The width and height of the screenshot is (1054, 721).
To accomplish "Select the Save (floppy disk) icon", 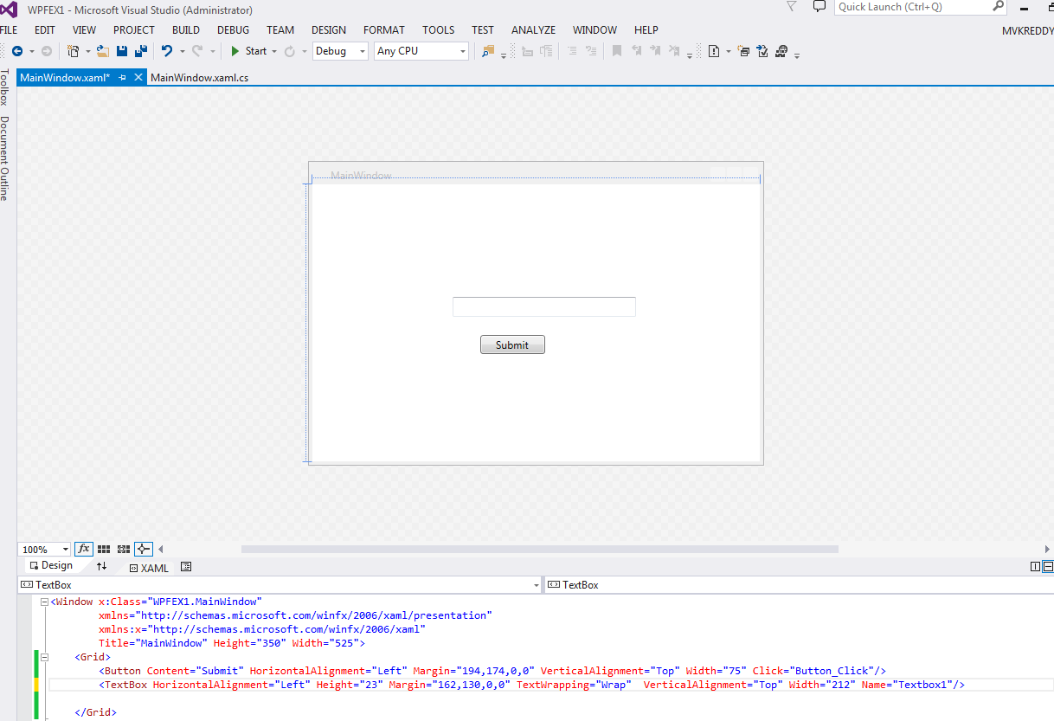I will pos(122,50).
